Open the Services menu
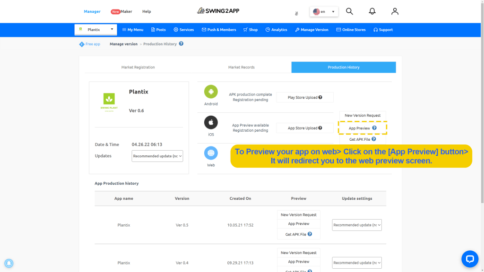Image resolution: width=484 pixels, height=272 pixels. pos(184,30)
